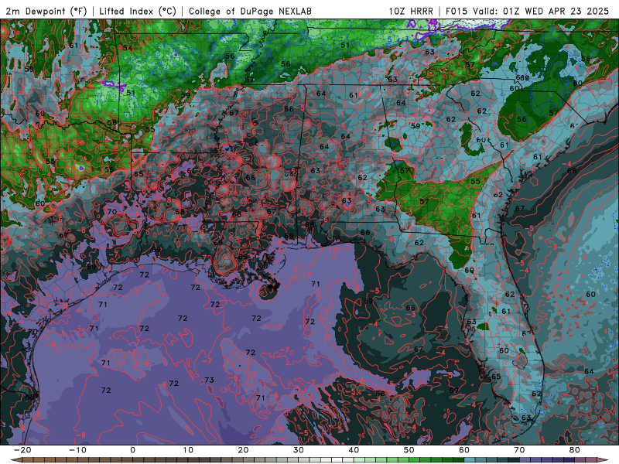Click the 20 label on the color scale
This screenshot has width=619, height=464.
pyautogui.click(x=243, y=450)
